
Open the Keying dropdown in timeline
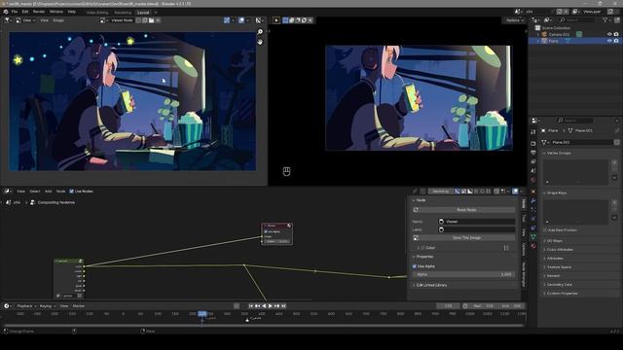pyautogui.click(x=48, y=306)
